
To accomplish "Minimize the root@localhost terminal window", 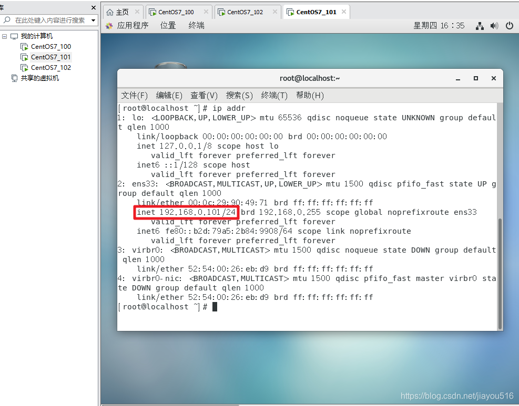I will tap(458, 79).
